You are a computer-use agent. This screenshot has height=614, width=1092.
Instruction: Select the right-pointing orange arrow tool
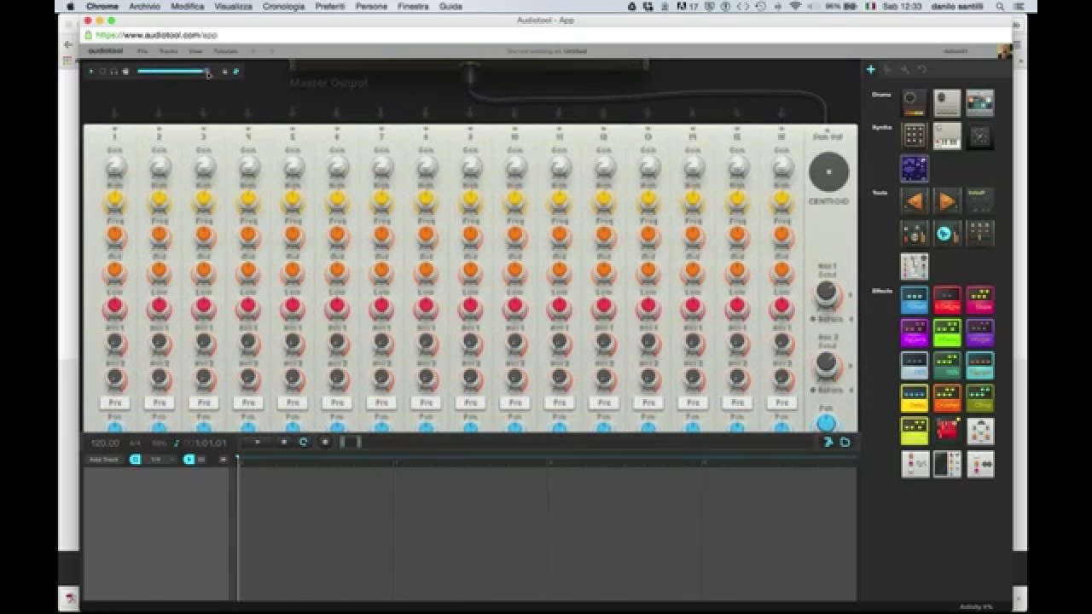tap(947, 201)
